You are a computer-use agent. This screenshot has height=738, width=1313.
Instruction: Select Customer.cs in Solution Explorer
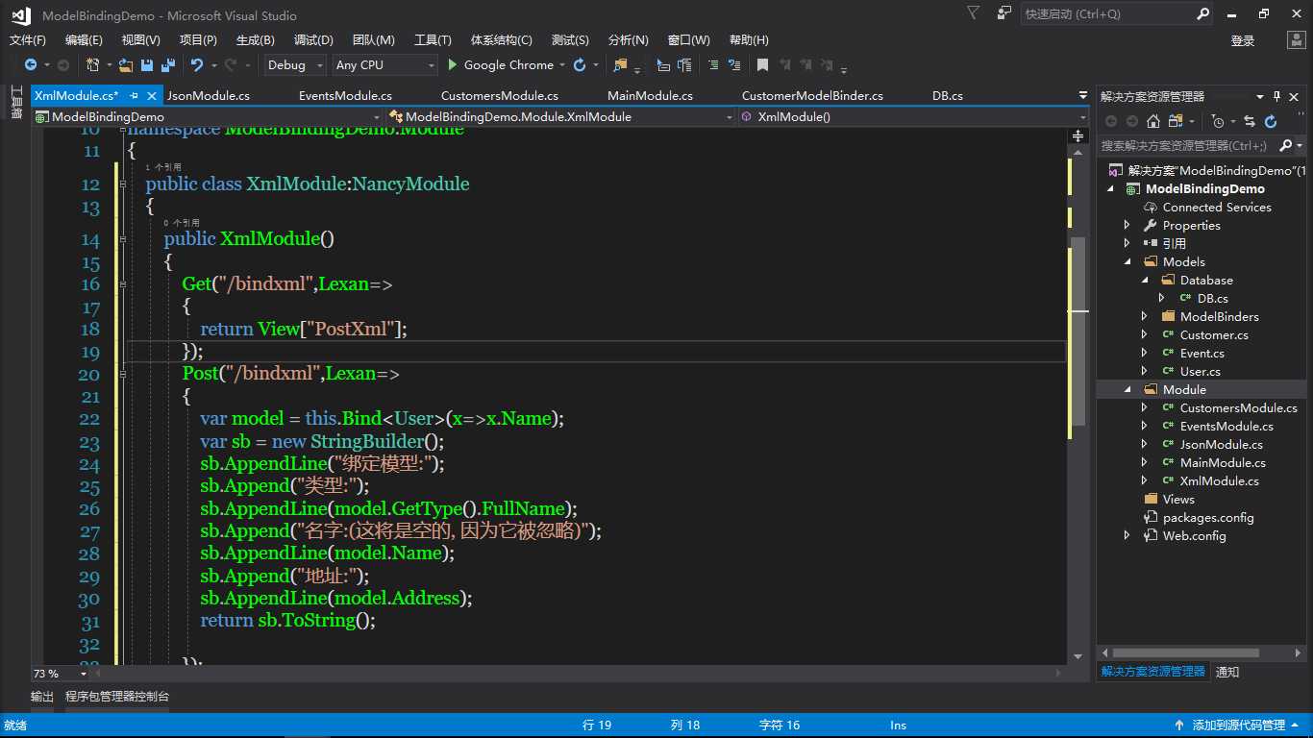tap(1214, 334)
